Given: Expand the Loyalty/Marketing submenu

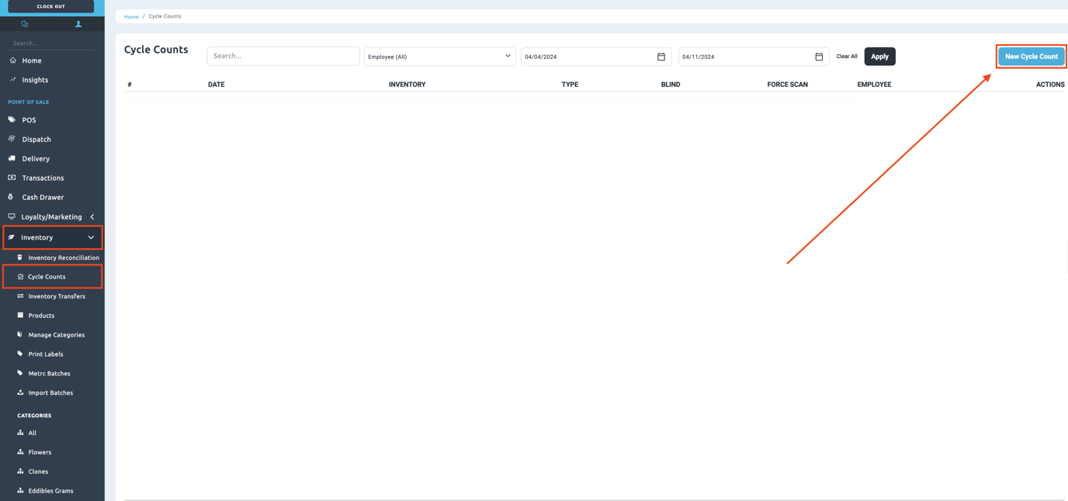Looking at the screenshot, I should (92, 217).
